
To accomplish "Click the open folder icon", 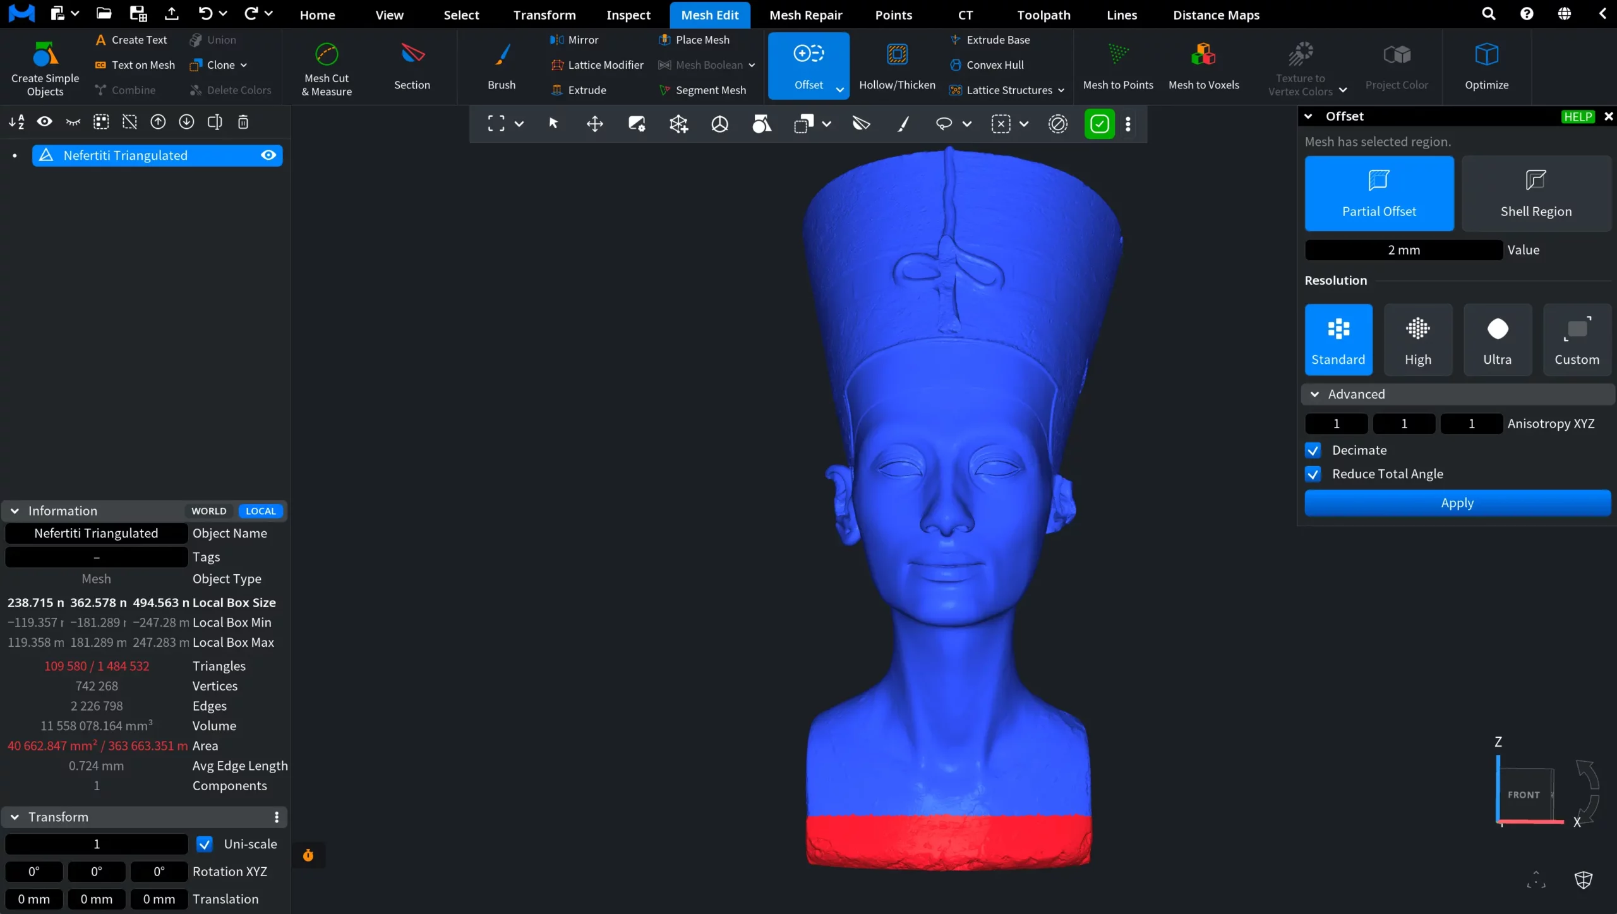I will [104, 14].
